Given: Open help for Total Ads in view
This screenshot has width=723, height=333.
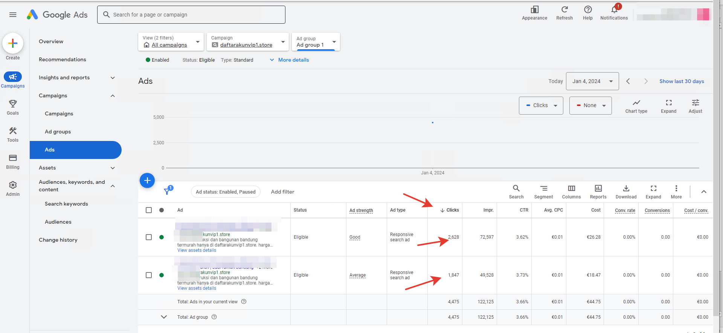Looking at the screenshot, I should 244,302.
